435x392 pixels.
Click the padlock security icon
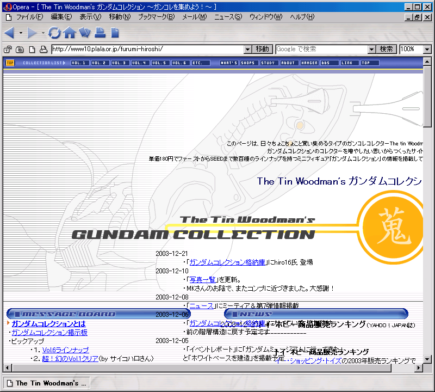(8, 50)
